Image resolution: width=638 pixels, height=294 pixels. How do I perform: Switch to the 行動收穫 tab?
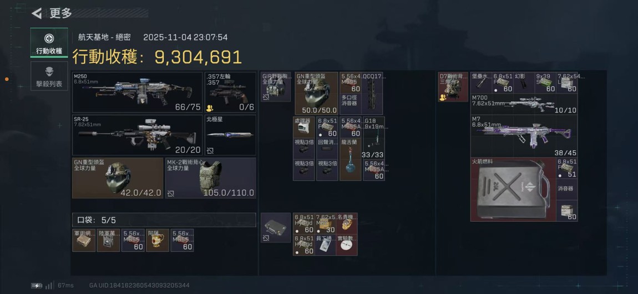click(x=49, y=42)
